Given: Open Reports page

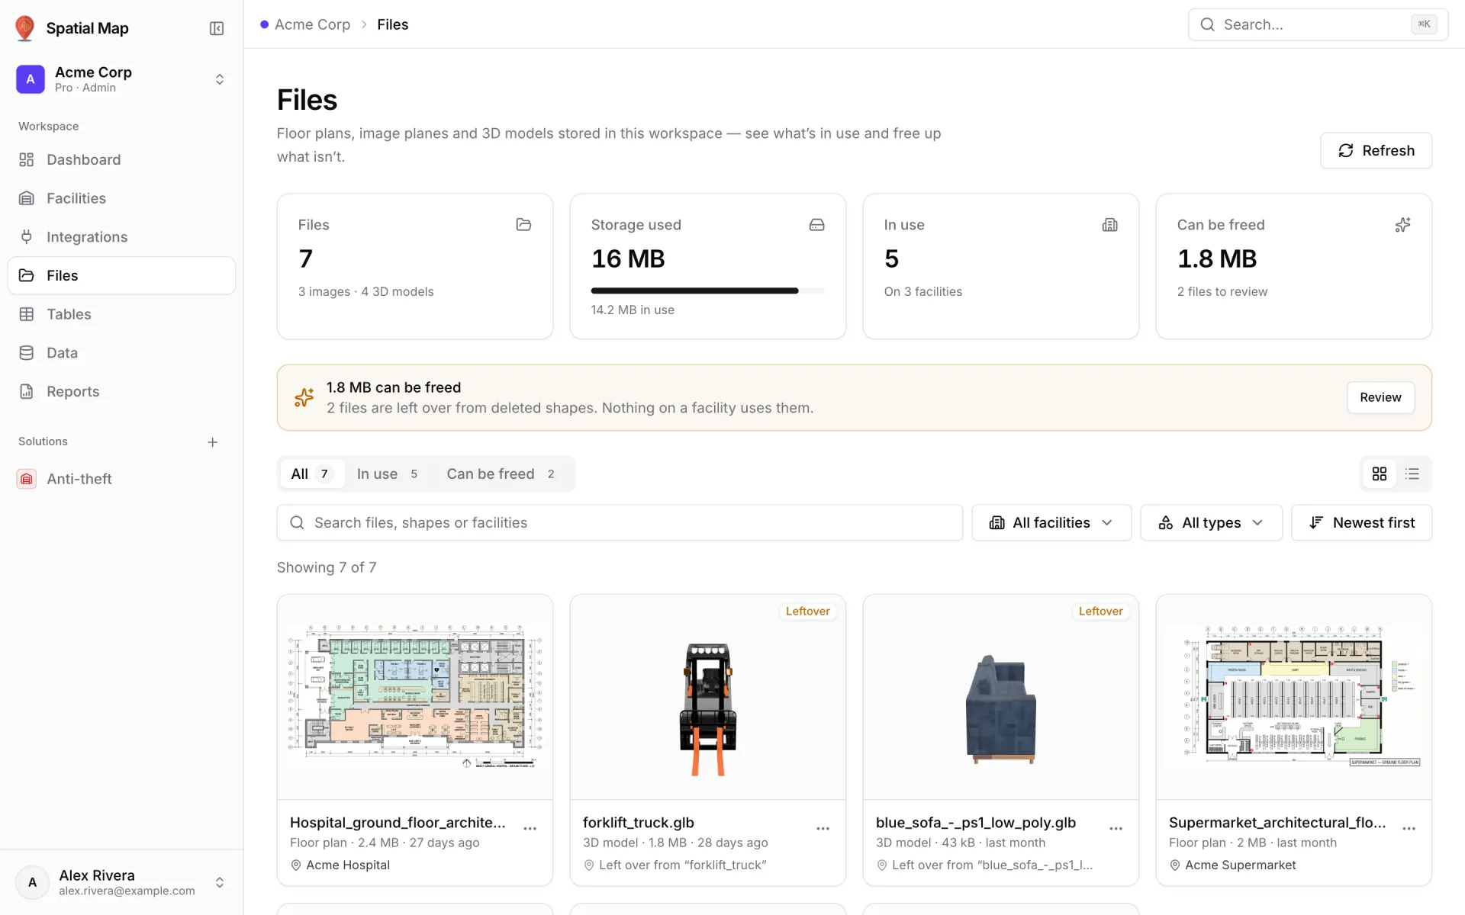Looking at the screenshot, I should pyautogui.click(x=121, y=391).
